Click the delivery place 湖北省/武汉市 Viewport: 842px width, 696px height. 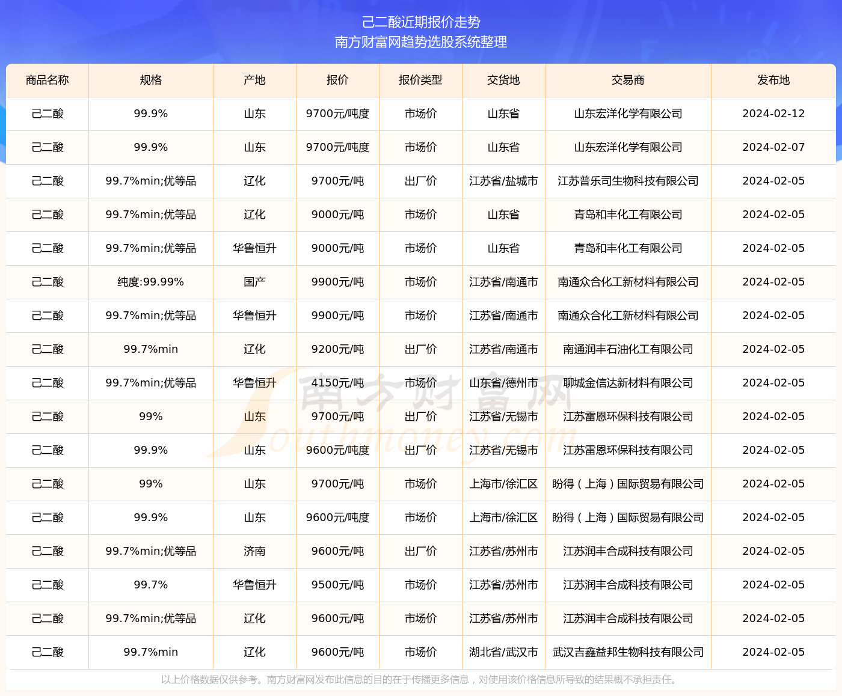503,652
